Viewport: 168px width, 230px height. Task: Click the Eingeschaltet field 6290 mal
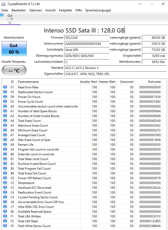tap(154, 56)
